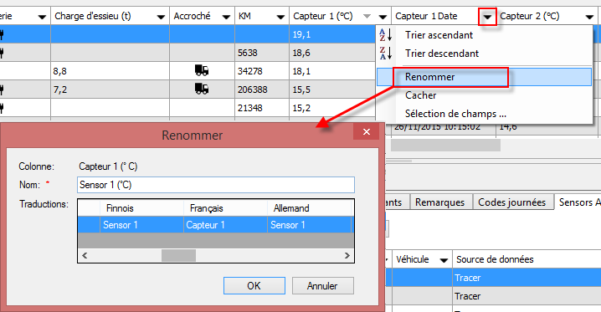The image size is (601, 312).
Task: Click Capteur 1 value 15,2
Action: pyautogui.click(x=332, y=108)
